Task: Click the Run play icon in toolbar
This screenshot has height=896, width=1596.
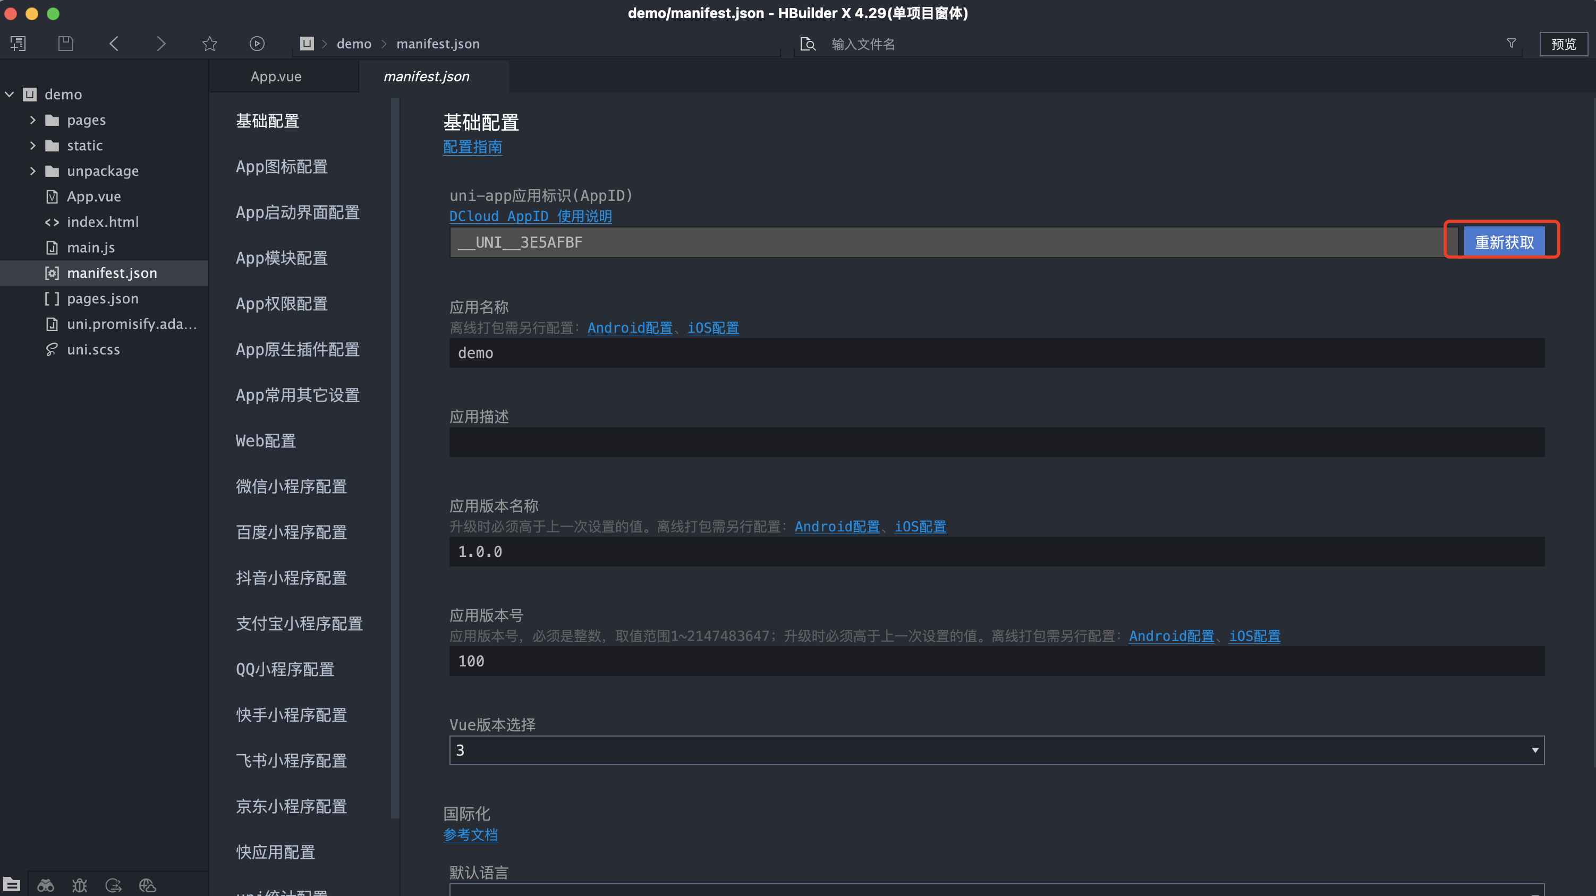Action: (x=257, y=44)
